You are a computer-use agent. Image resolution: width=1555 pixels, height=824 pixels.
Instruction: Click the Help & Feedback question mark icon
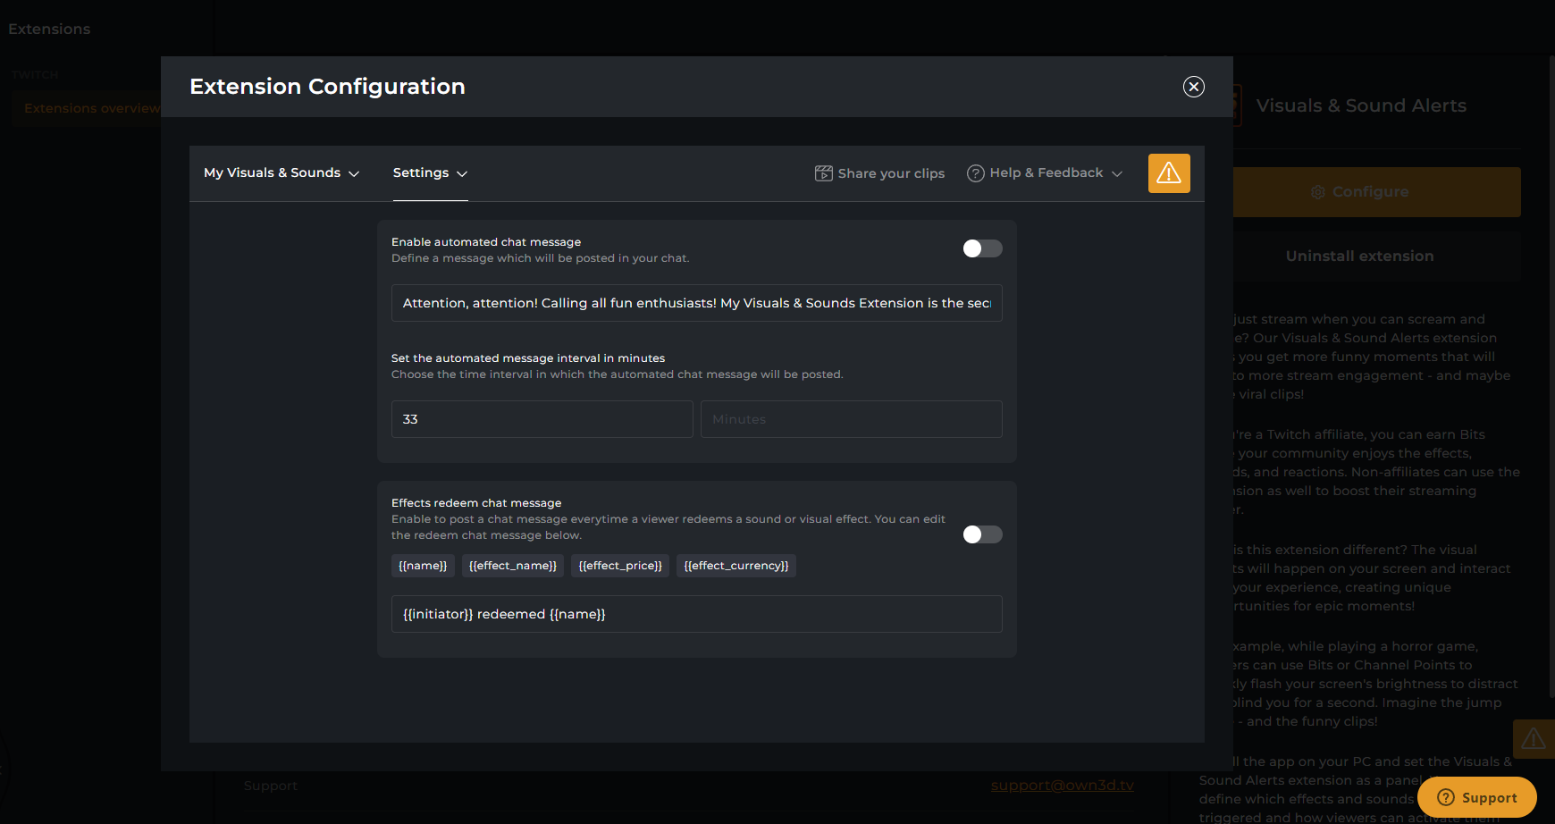point(976,173)
